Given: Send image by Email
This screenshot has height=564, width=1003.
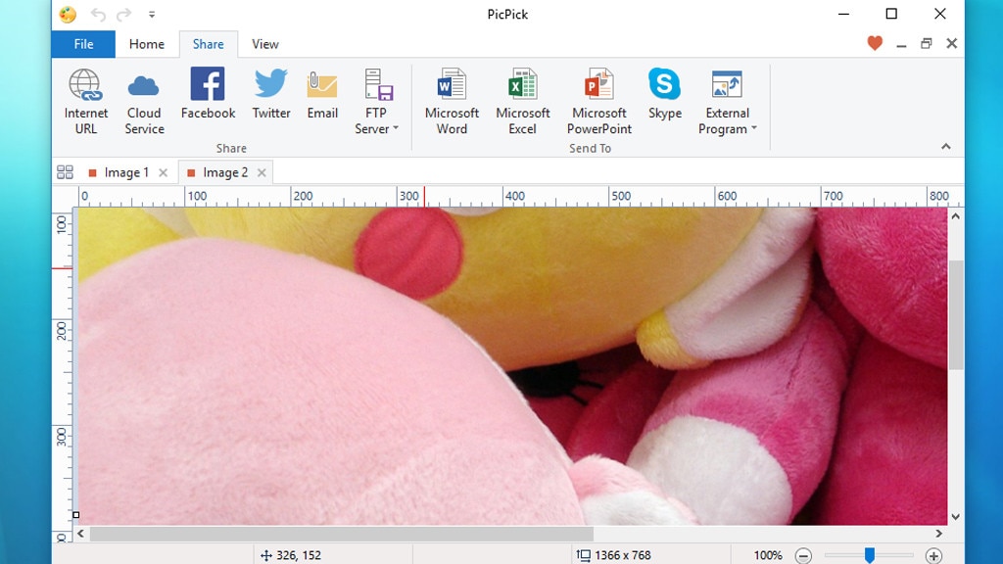Looking at the screenshot, I should [x=322, y=94].
